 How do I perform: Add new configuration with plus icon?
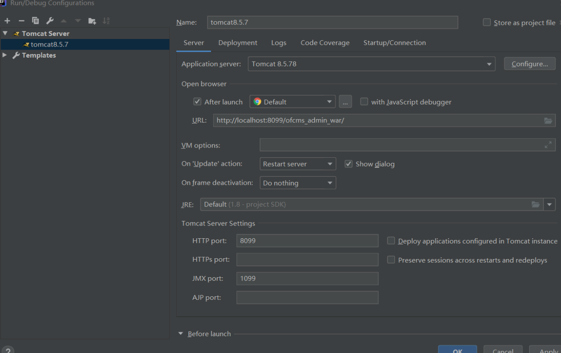(x=7, y=21)
